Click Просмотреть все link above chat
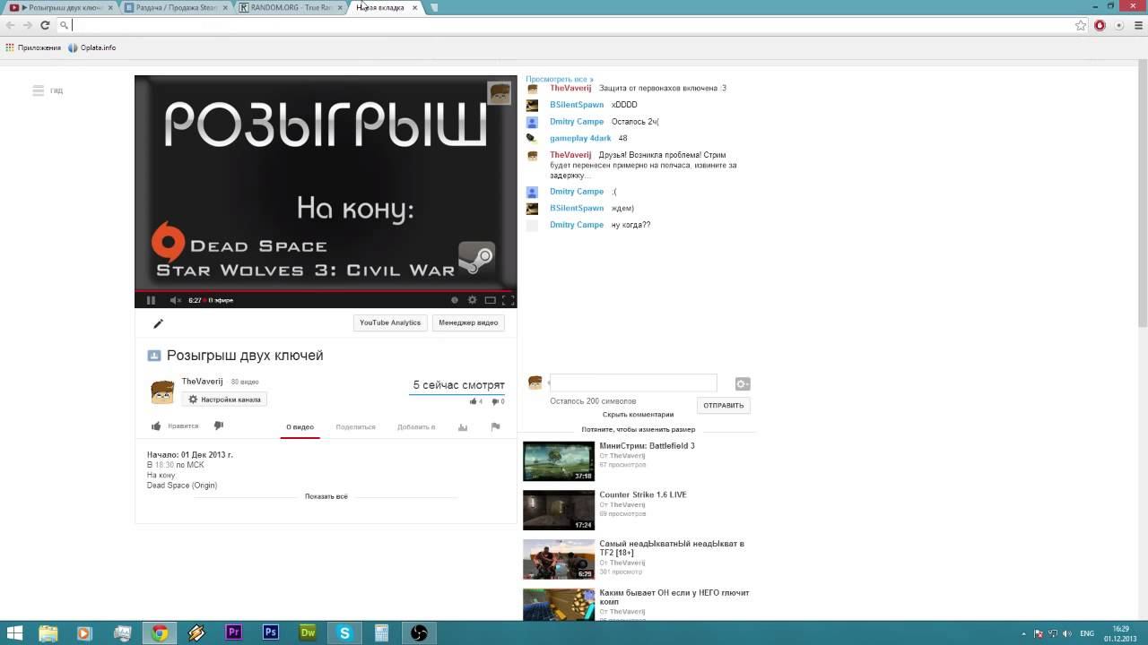This screenshot has height=645, width=1148. click(560, 80)
